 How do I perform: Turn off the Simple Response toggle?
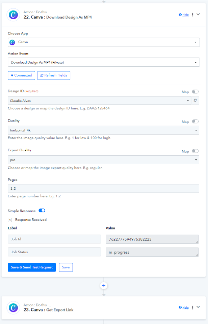(x=42, y=211)
